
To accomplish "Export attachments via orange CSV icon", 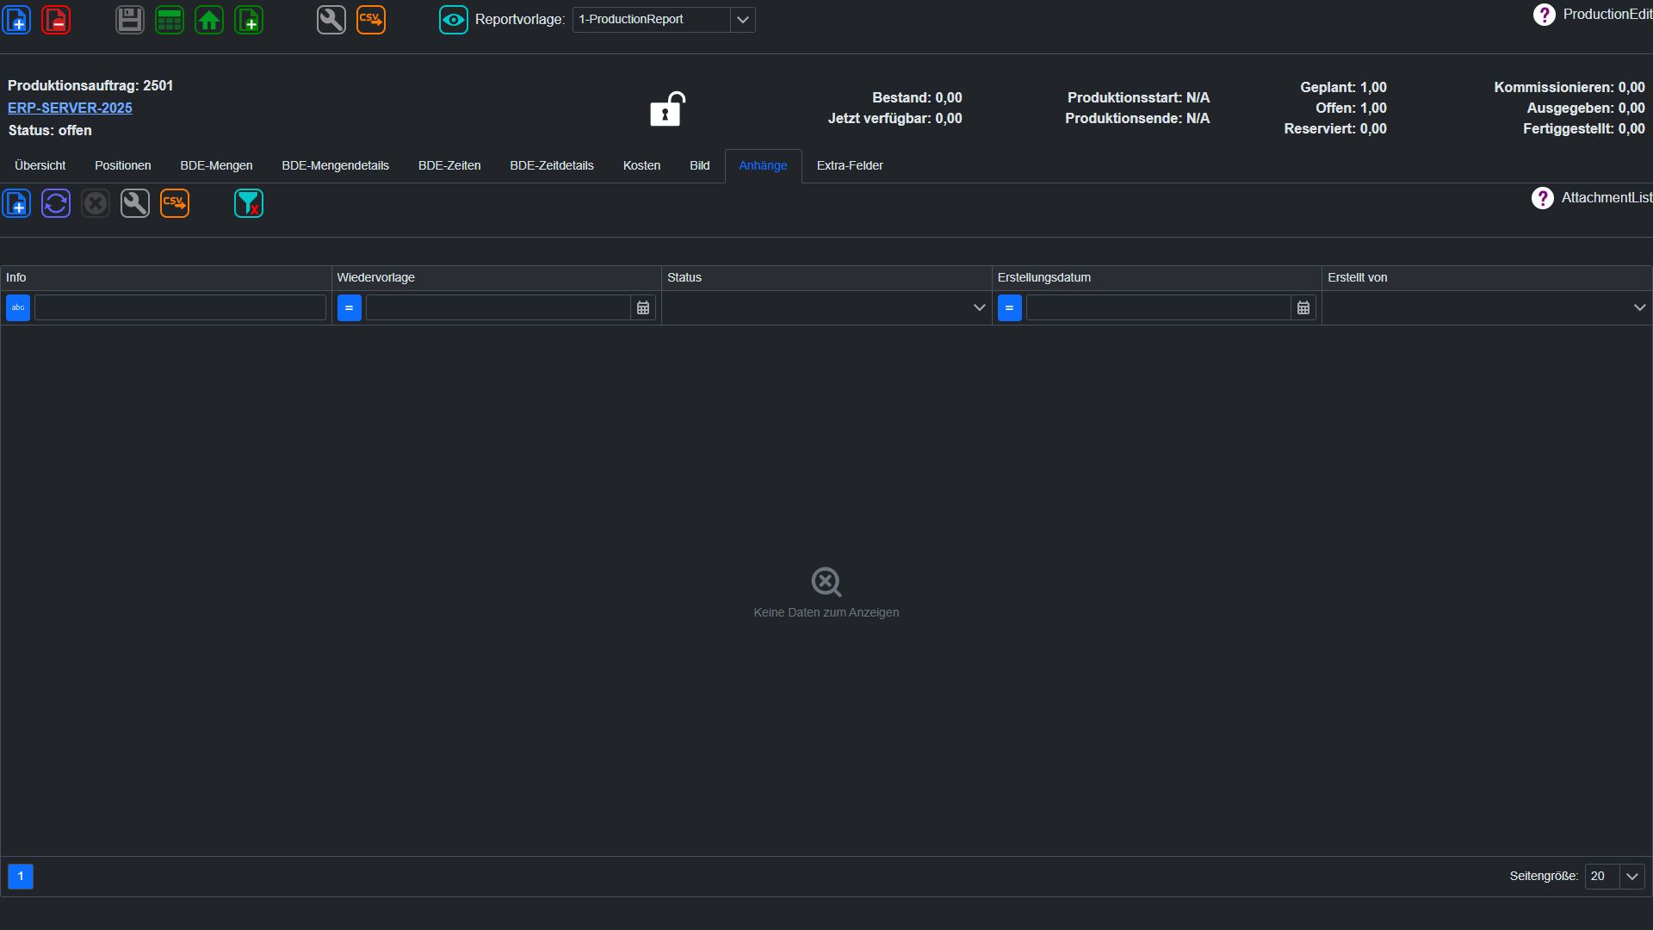I will coord(175,204).
